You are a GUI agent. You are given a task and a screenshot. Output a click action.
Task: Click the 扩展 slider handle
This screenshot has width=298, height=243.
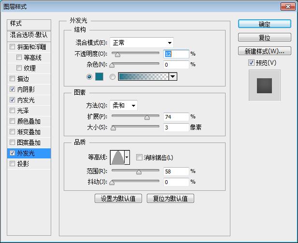coord(147,117)
